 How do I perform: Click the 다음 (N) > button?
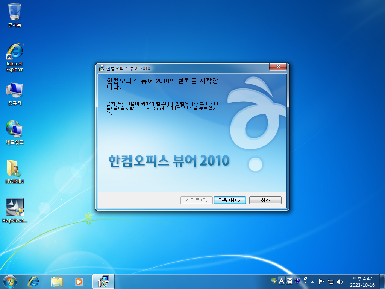tap(230, 200)
